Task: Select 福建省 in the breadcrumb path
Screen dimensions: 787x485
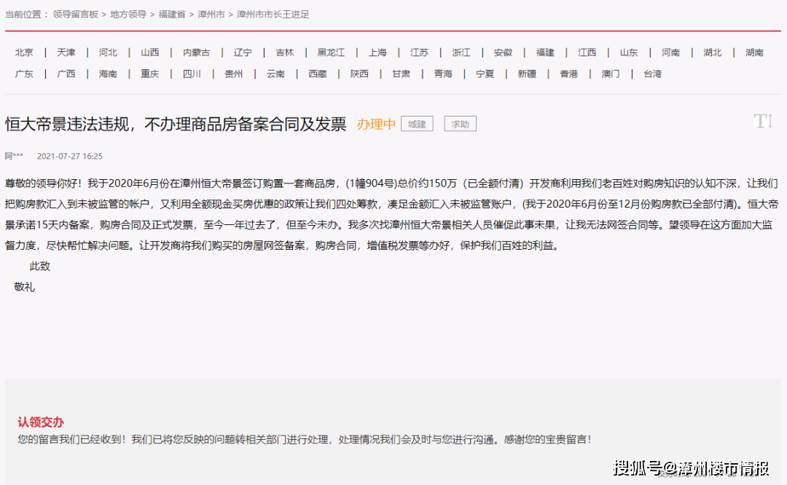Action: coord(172,15)
